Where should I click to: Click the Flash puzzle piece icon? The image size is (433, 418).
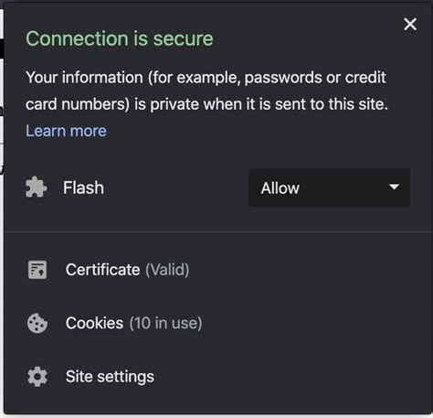click(36, 187)
